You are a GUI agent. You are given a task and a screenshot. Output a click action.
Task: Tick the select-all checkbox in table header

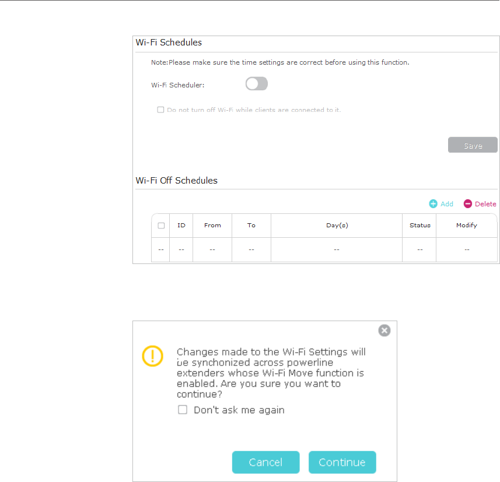coord(161,226)
